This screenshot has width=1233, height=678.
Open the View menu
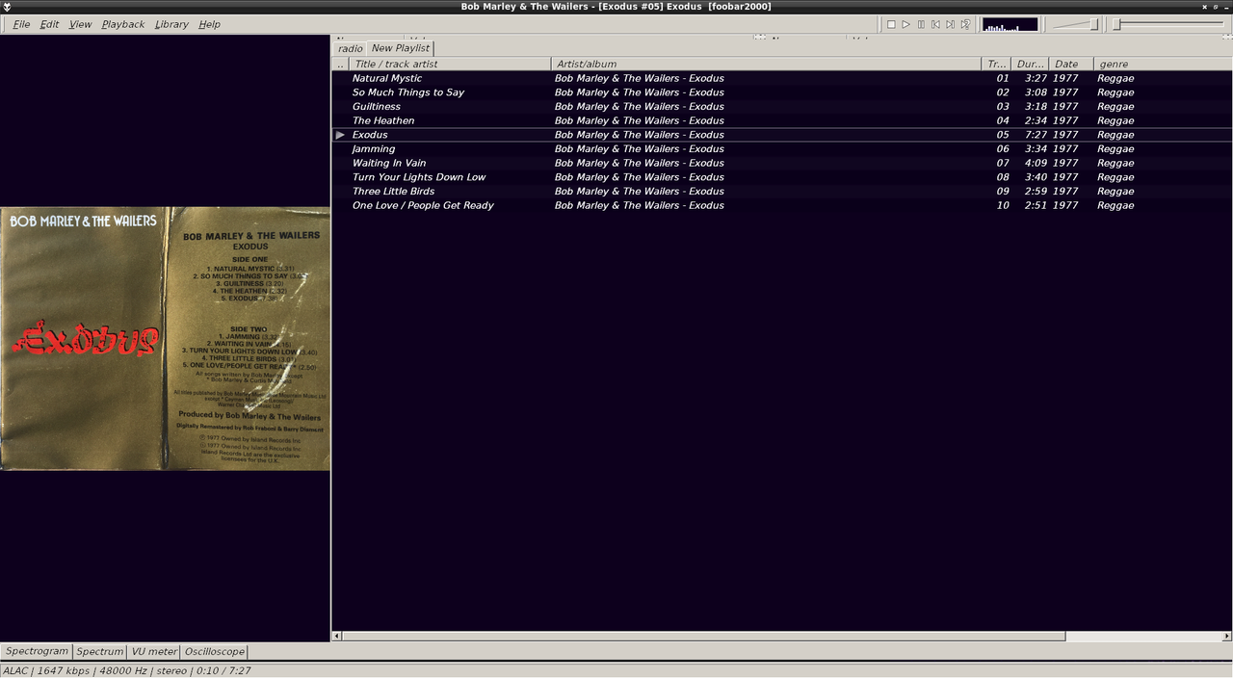pyautogui.click(x=81, y=24)
